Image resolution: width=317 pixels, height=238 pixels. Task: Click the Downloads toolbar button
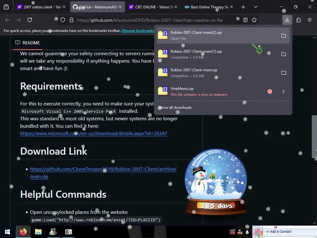tap(287, 20)
